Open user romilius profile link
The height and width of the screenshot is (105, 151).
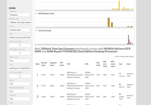point(122,76)
